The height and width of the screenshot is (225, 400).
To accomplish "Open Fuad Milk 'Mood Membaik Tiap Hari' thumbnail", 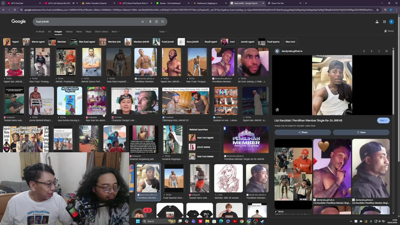I will pos(69,101).
